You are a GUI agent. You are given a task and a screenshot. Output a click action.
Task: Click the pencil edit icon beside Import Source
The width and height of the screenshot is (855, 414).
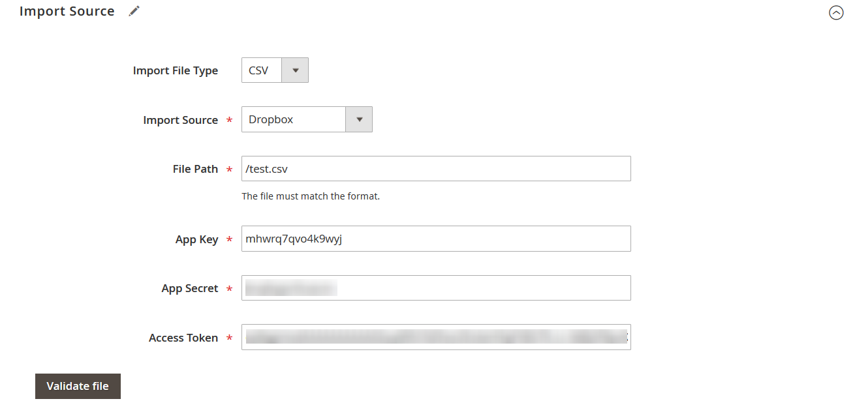coord(134,11)
